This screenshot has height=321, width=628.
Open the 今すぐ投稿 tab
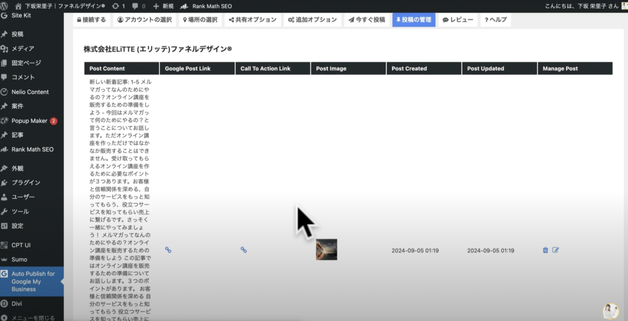pos(367,20)
